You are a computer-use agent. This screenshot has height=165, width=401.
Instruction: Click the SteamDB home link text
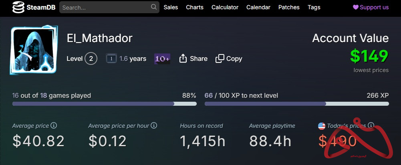41,7
